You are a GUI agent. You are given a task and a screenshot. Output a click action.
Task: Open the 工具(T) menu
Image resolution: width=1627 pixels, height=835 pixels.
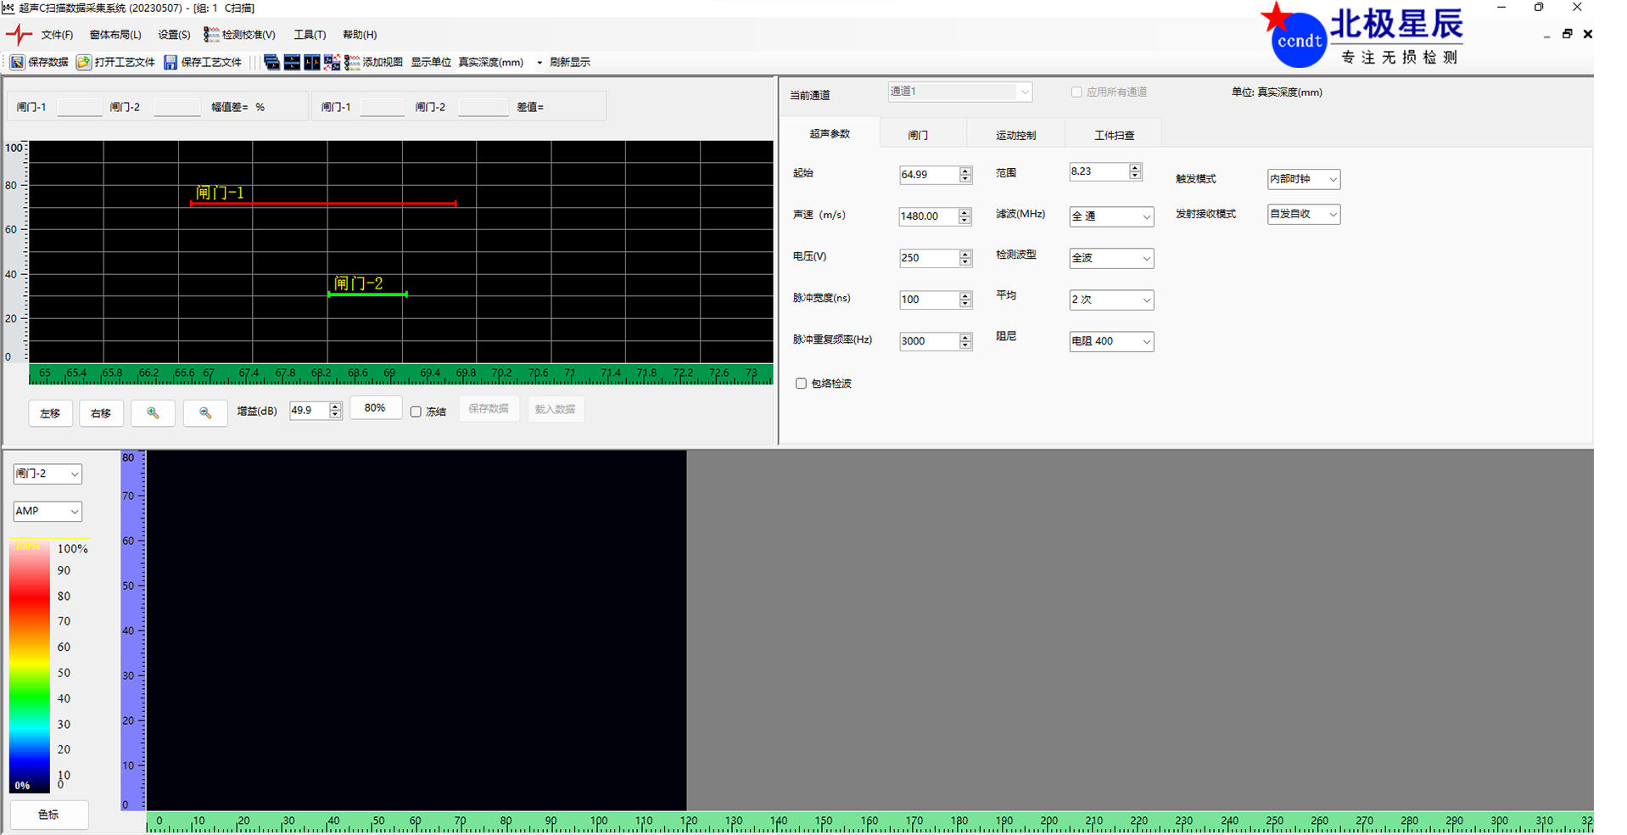pyautogui.click(x=310, y=35)
